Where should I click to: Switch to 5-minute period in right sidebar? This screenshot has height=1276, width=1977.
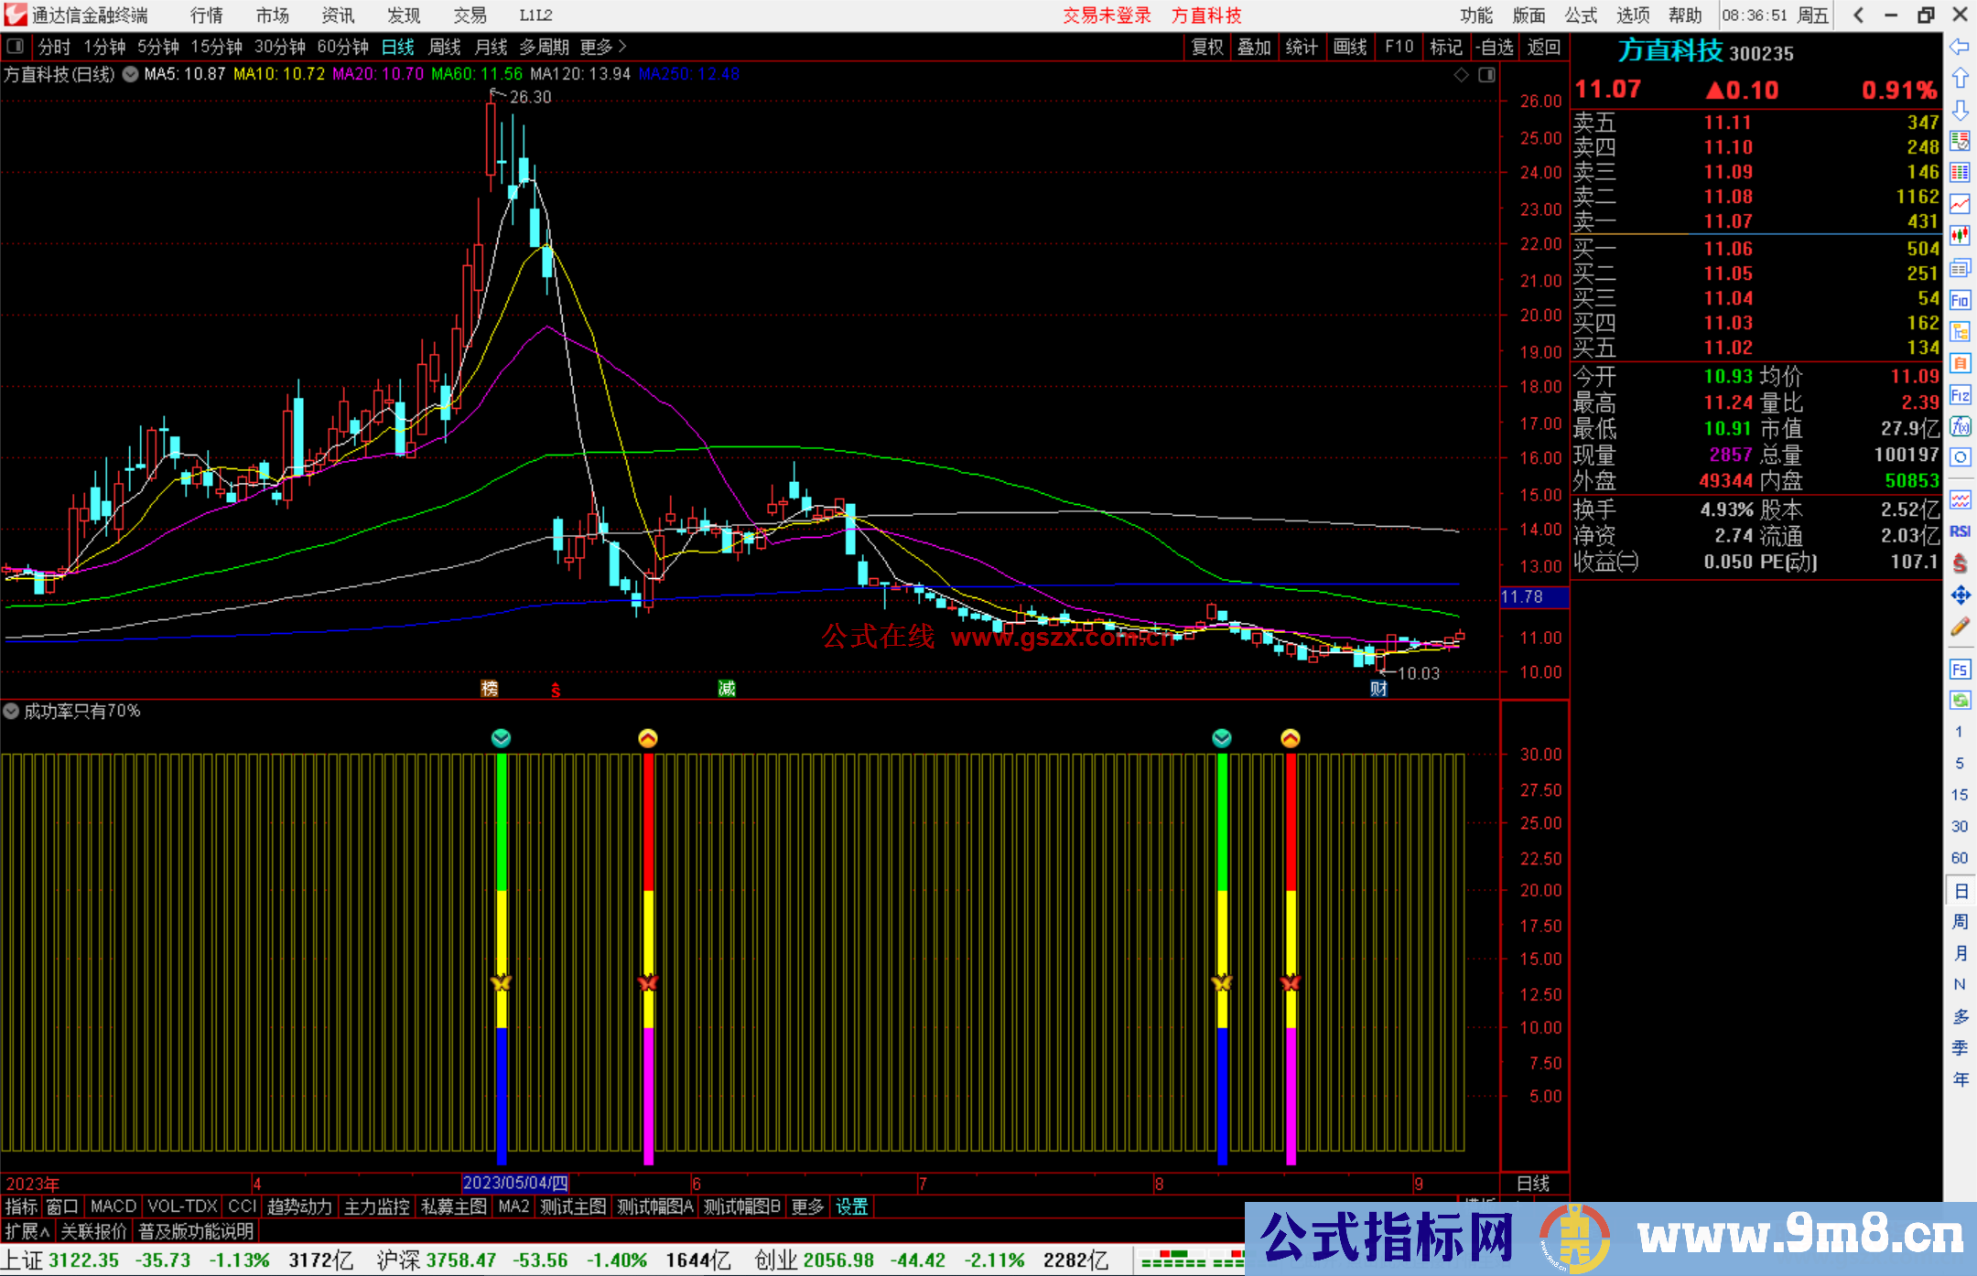(1959, 763)
